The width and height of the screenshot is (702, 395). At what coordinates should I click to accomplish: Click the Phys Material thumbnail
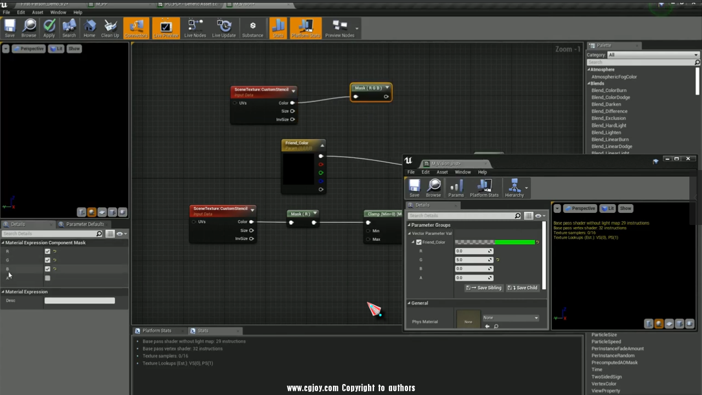tap(468, 320)
